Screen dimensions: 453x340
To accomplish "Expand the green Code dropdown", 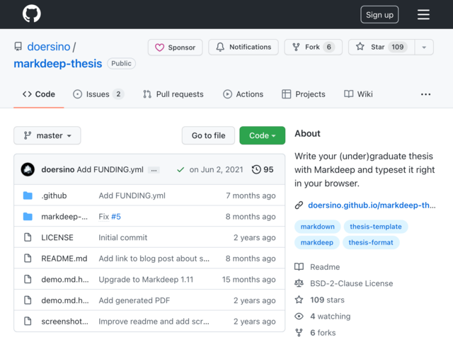I will tap(263, 135).
